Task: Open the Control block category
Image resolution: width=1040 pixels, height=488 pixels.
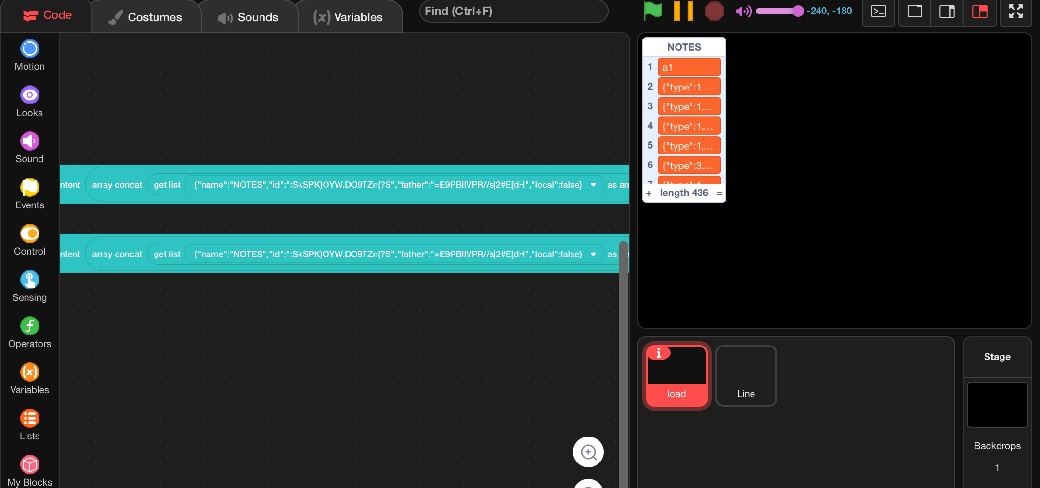Action: (29, 239)
